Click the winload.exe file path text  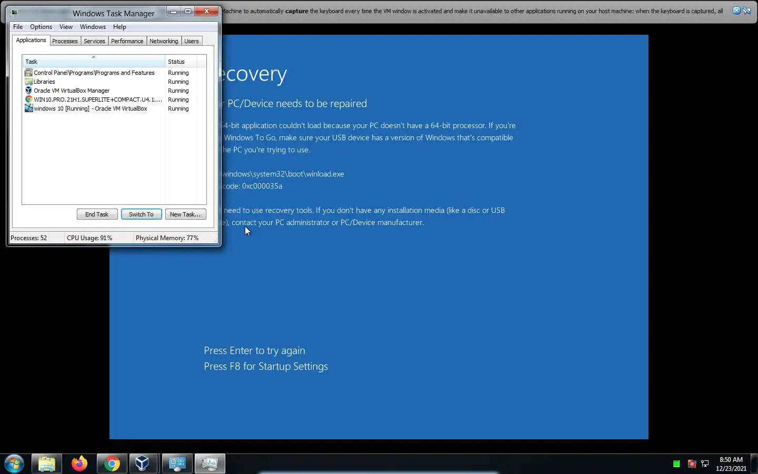click(283, 174)
